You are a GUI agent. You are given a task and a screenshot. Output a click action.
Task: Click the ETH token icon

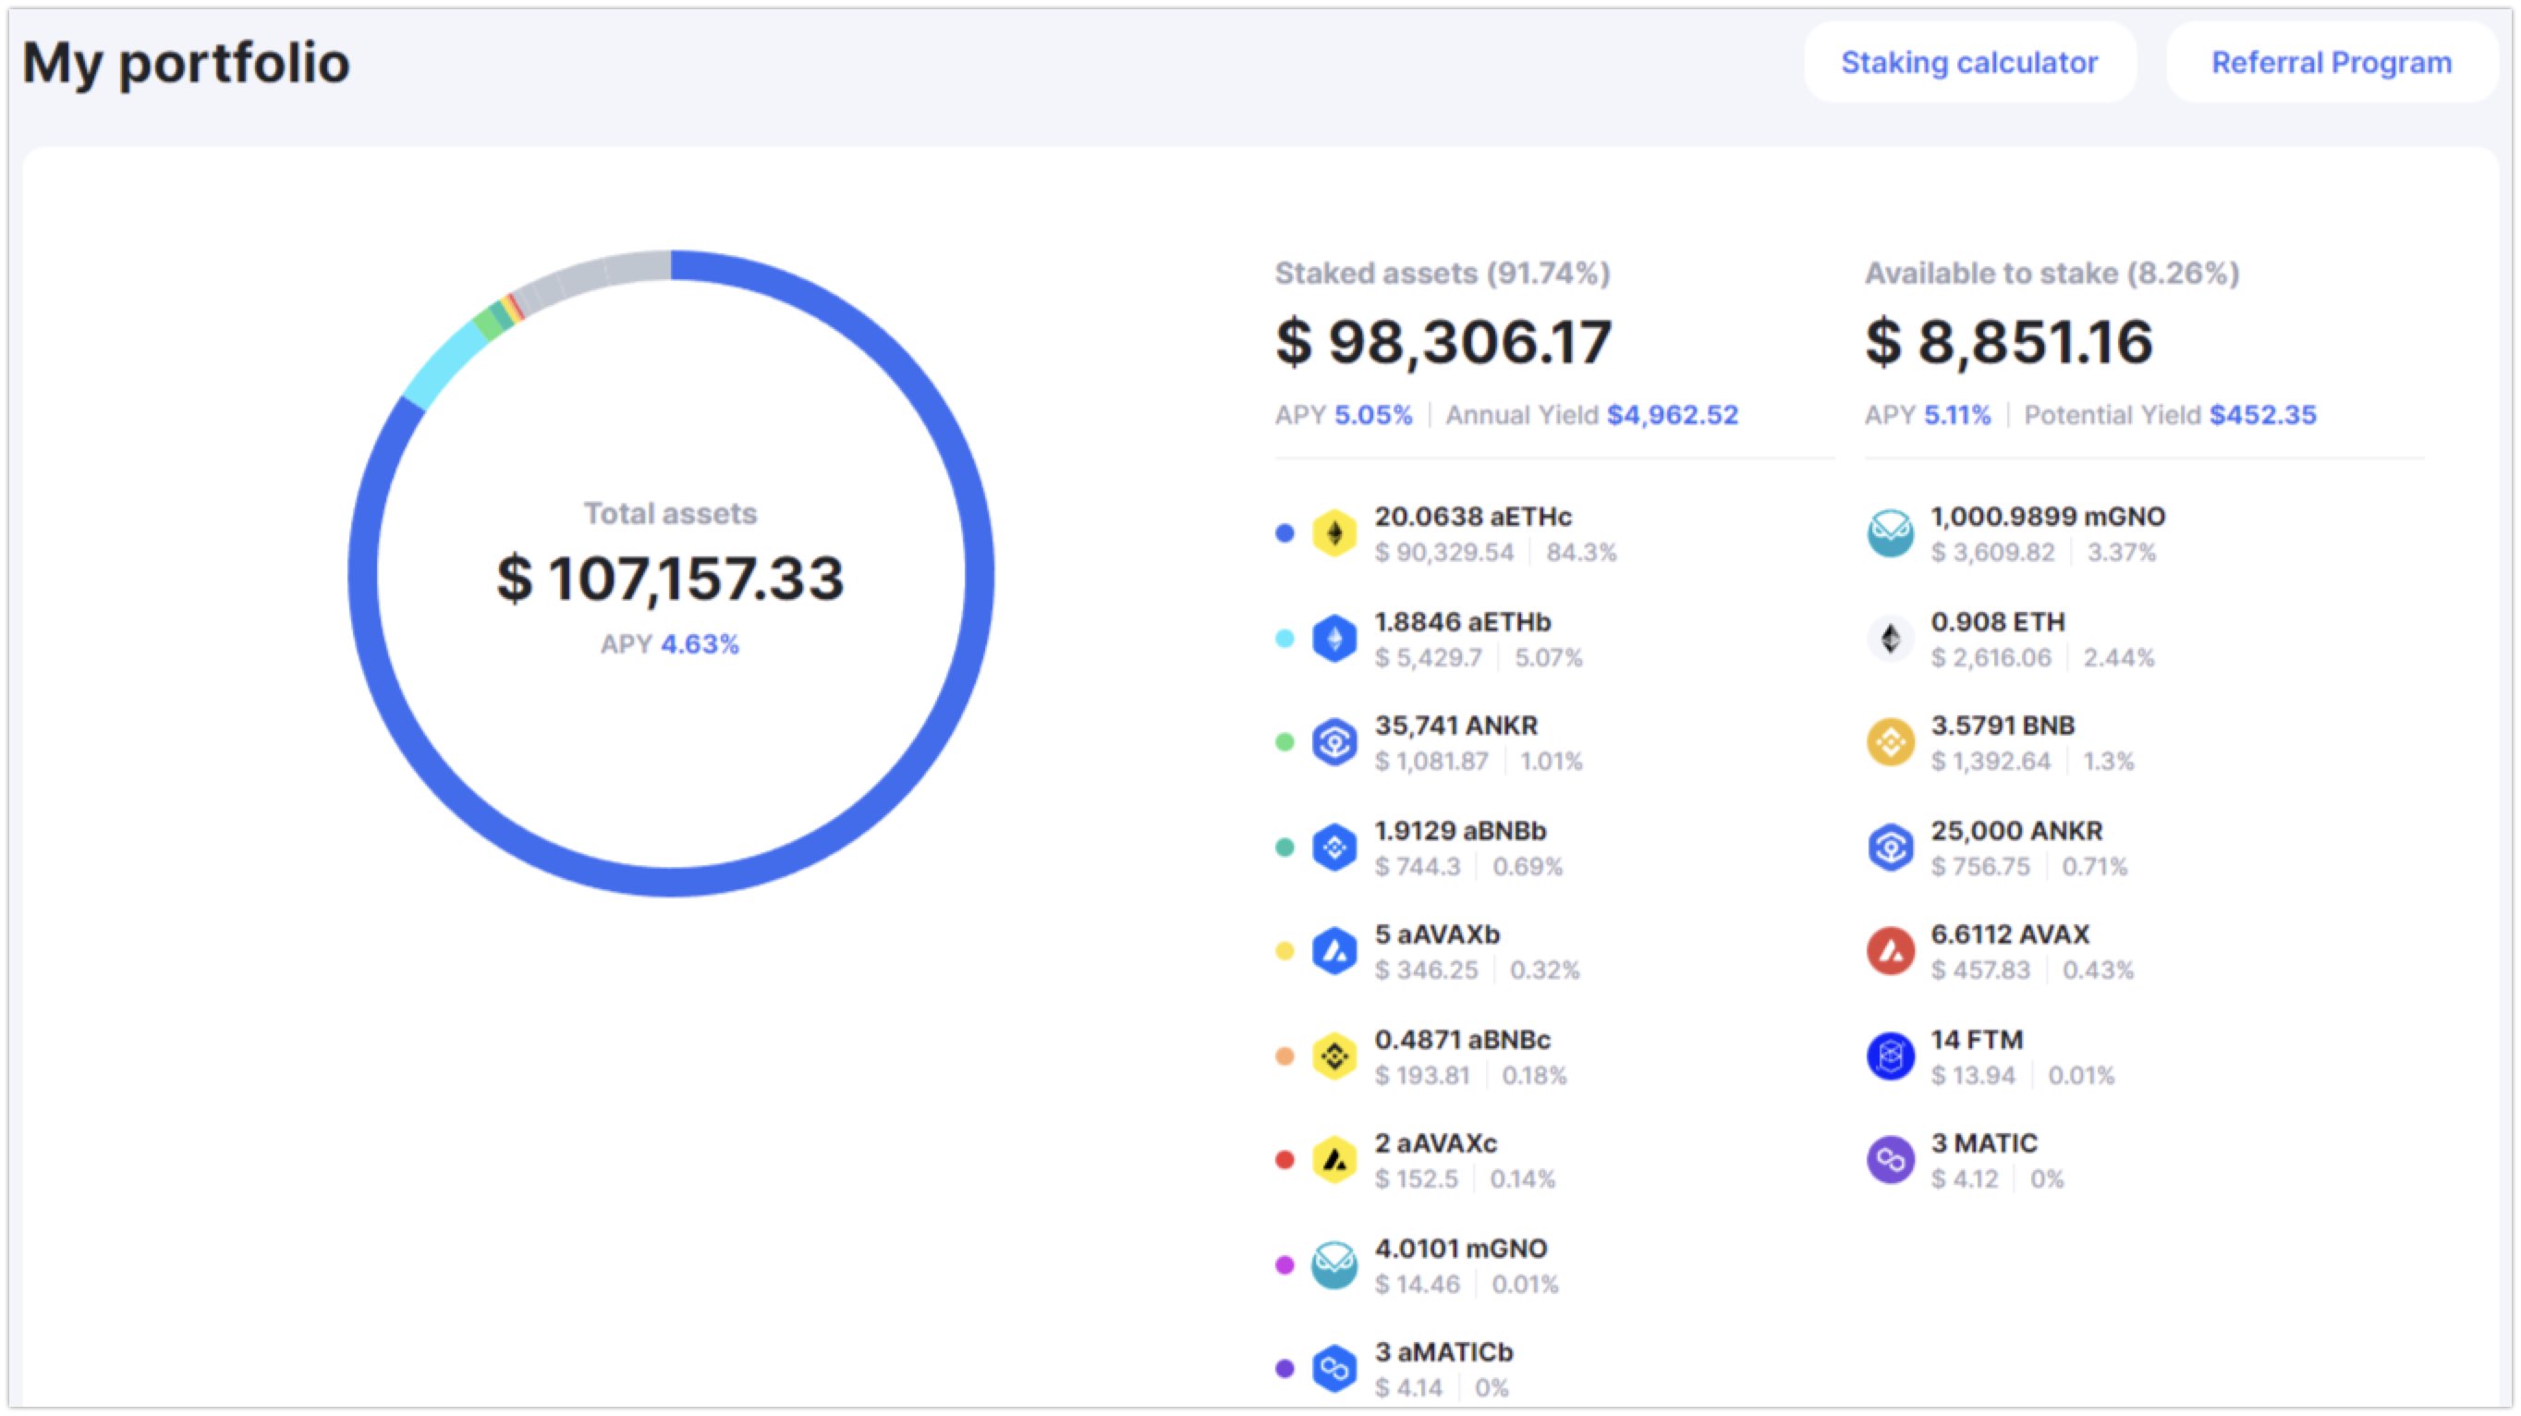[x=1890, y=638]
